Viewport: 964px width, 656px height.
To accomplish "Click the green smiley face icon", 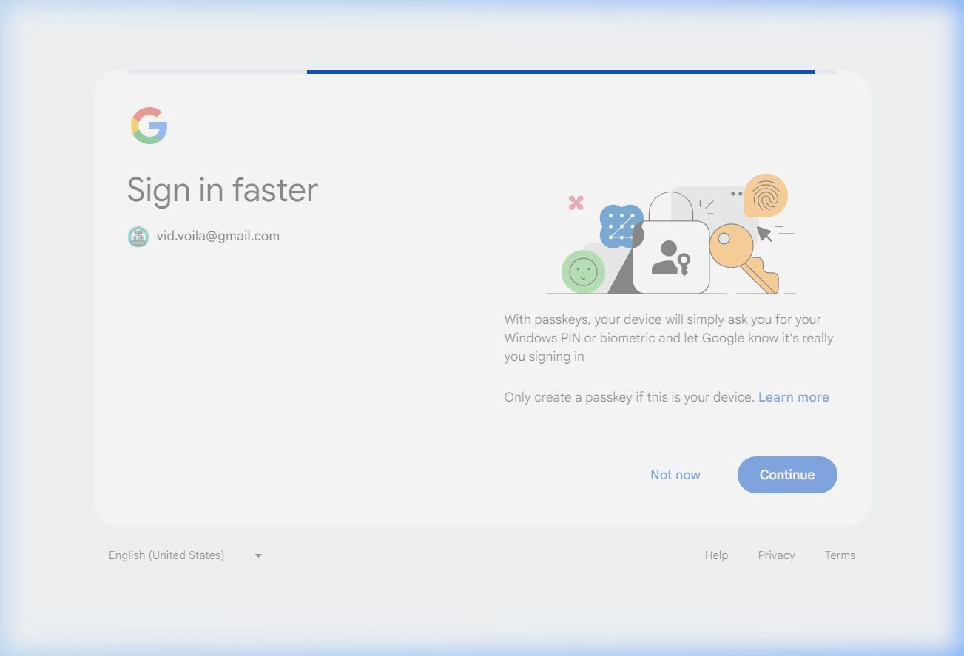I will [583, 271].
